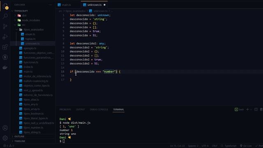The height and width of the screenshot is (148, 263).
Task: Close unsaved unknown.ts tab via dot
Action: tap(104, 5)
